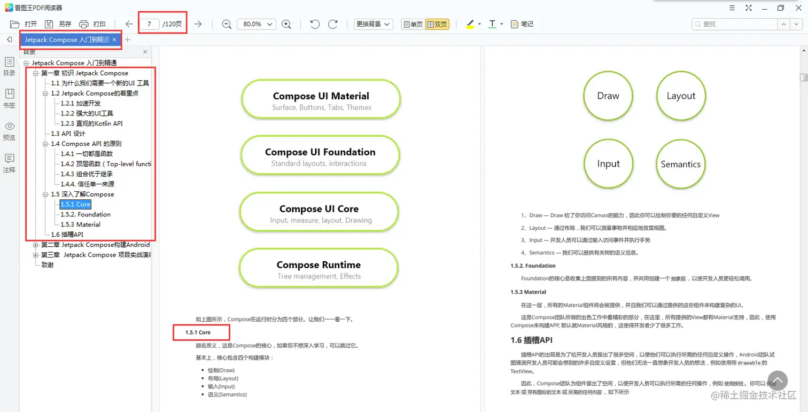The width and height of the screenshot is (808, 412).
Task: Open the 笔记 notes button
Action: [x=522, y=24]
